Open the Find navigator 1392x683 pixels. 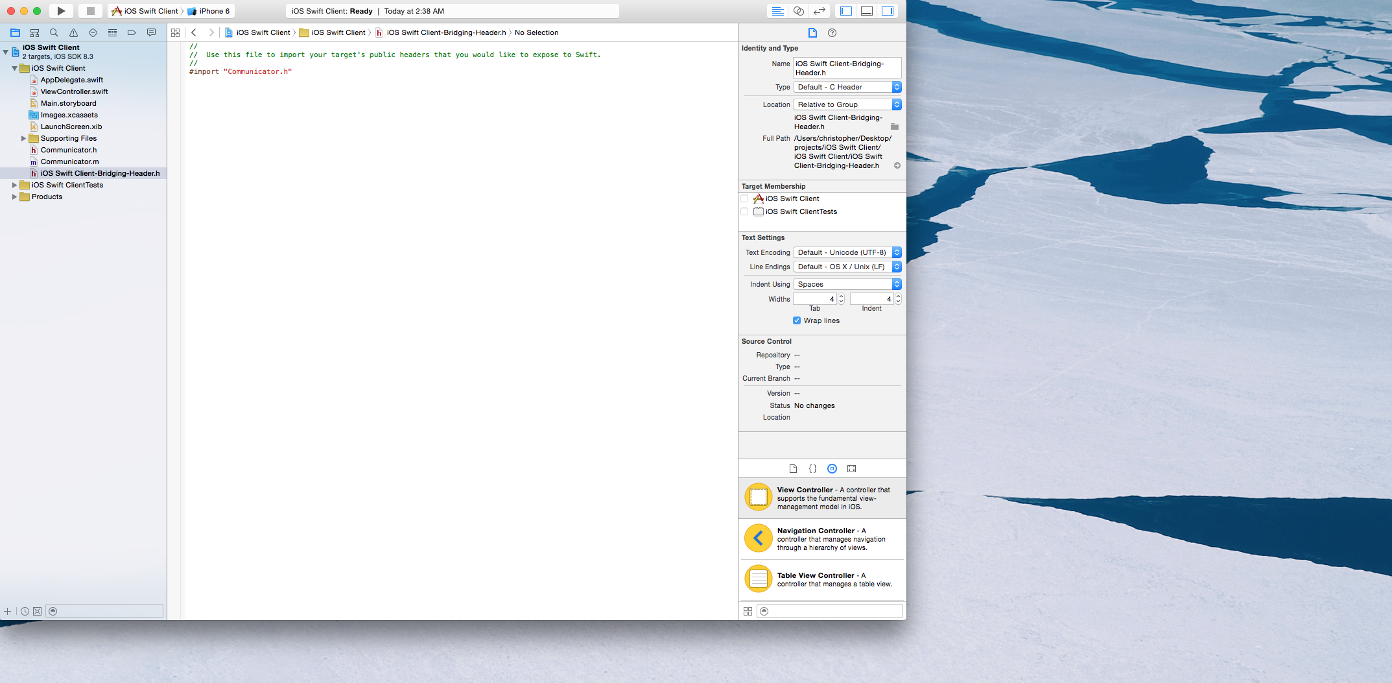point(54,32)
